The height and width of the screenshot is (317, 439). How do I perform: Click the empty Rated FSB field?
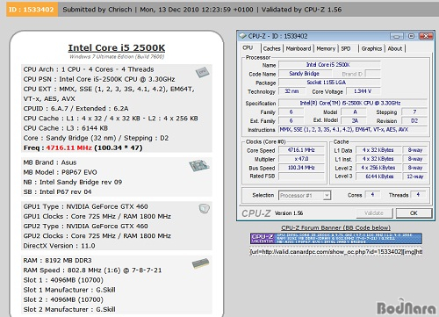point(301,177)
